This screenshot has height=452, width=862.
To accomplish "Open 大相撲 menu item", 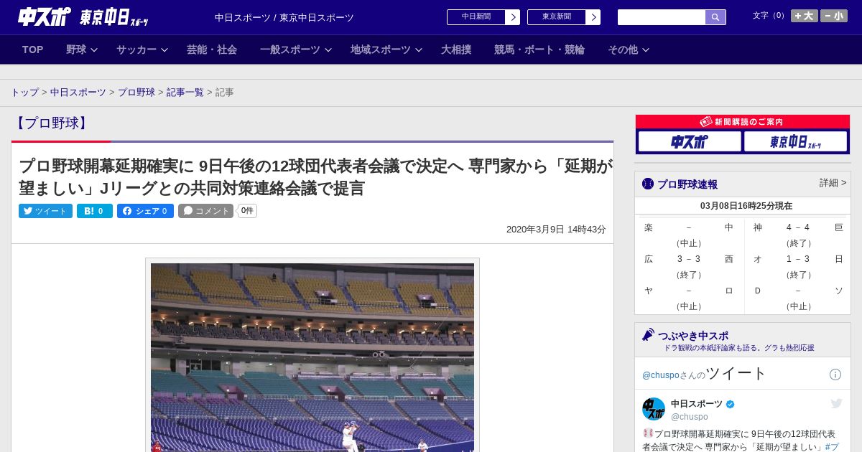I will click(x=456, y=50).
